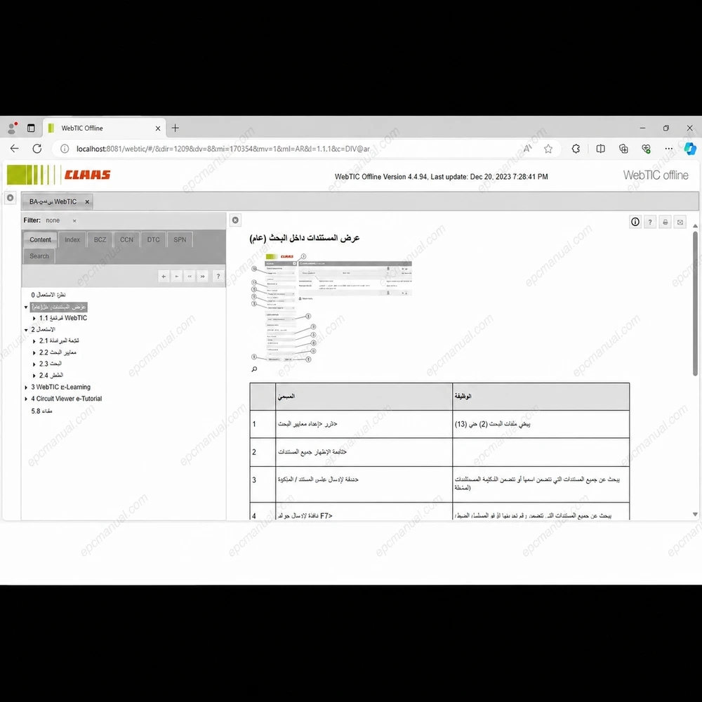Open tab actions menu icon
This screenshot has height=702, width=702.
pos(31,128)
